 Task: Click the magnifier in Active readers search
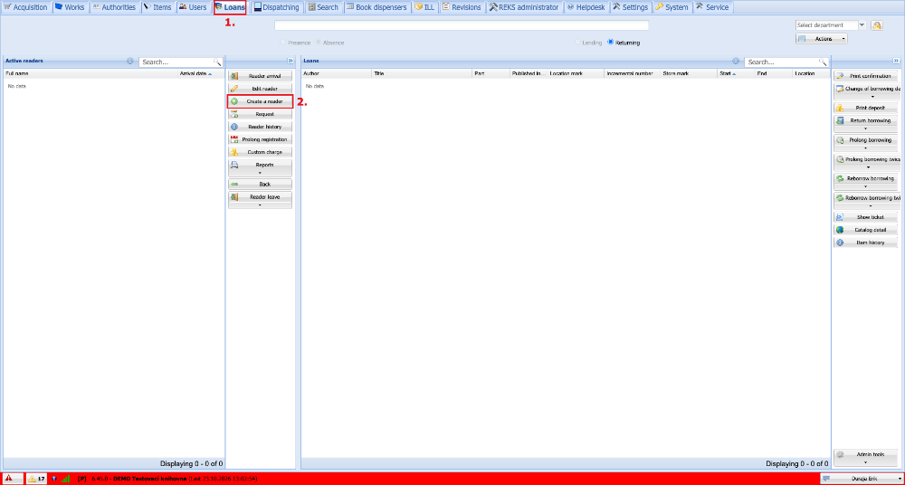(x=217, y=62)
